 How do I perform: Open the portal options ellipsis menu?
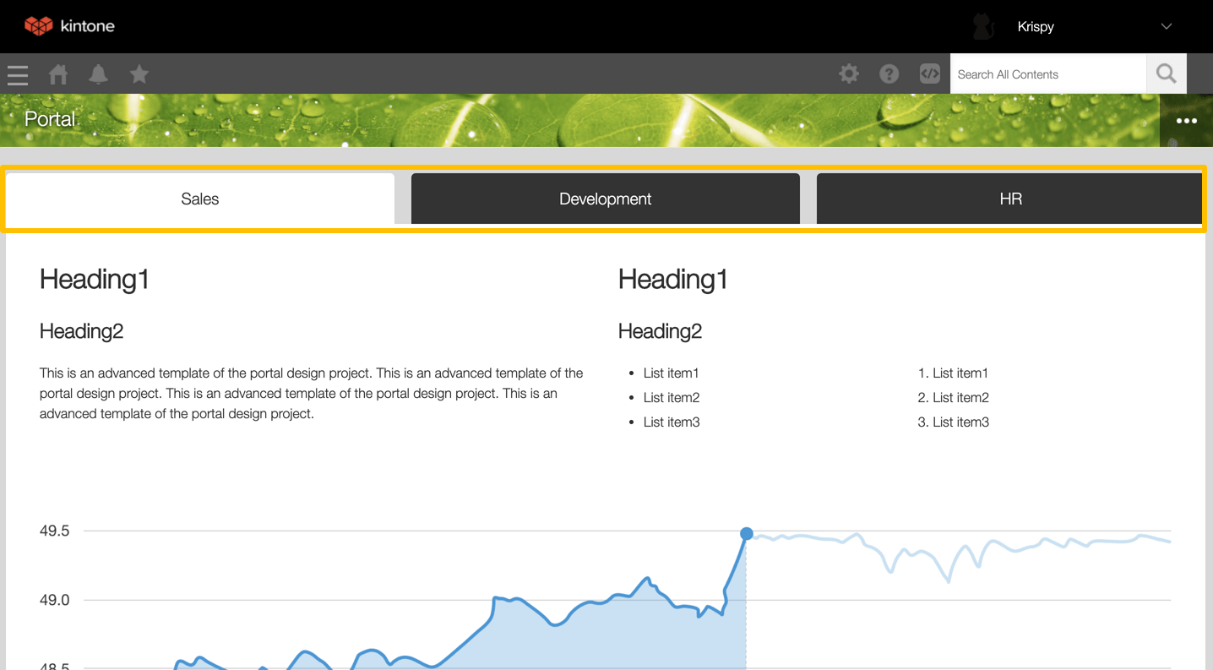(1186, 121)
